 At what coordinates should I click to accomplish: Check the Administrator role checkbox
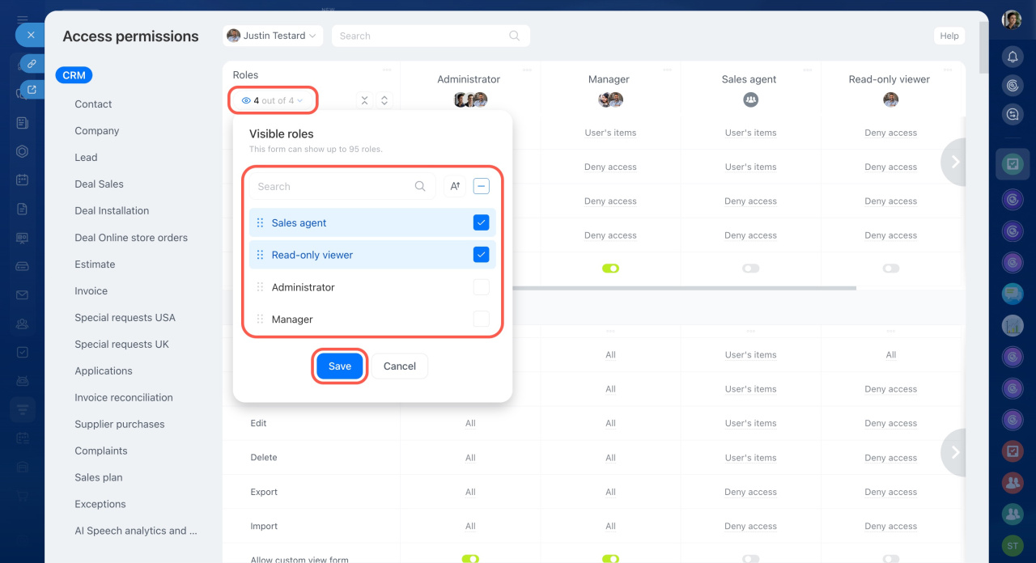481,287
